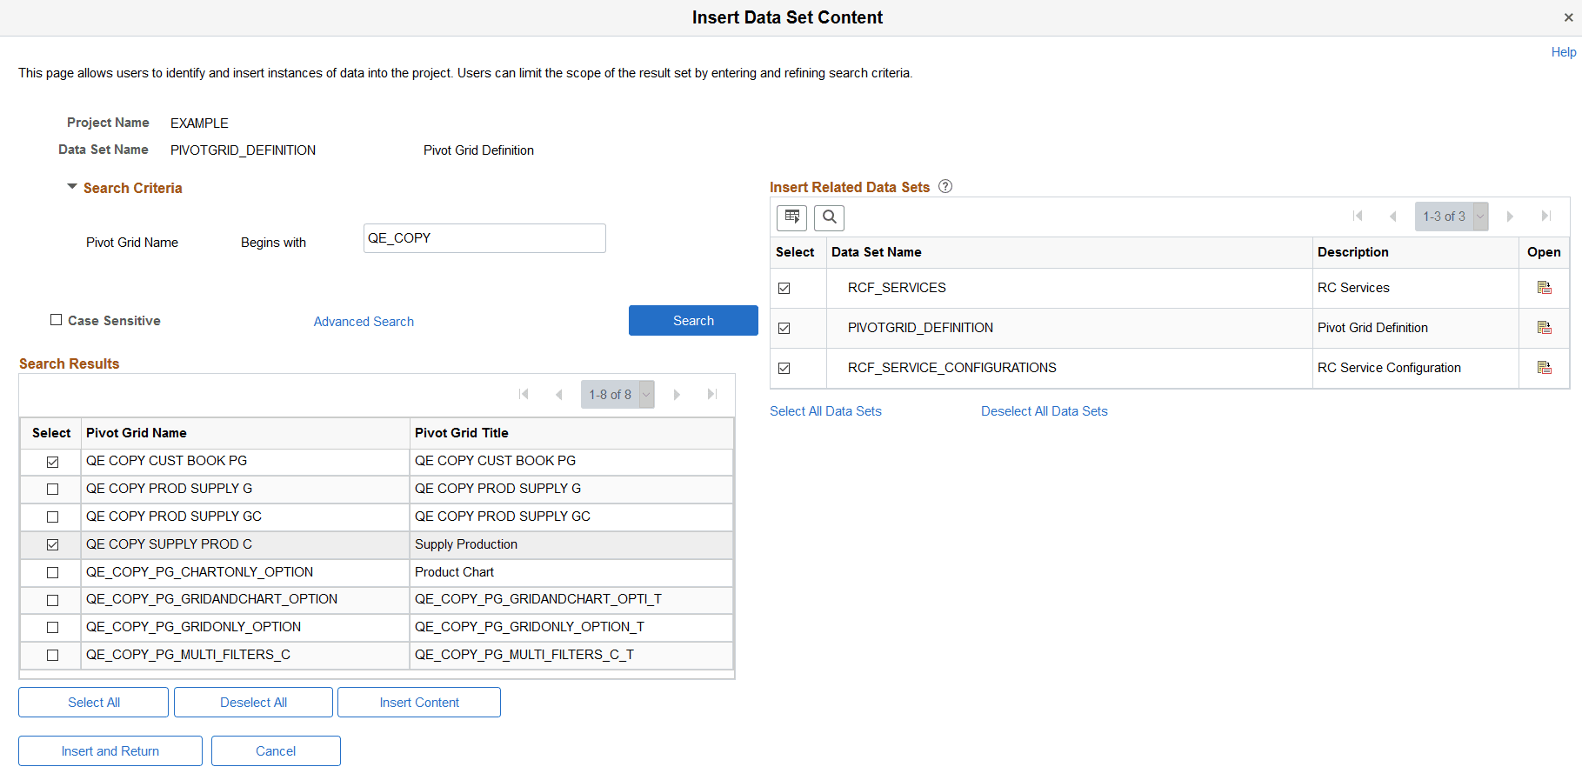The width and height of the screenshot is (1582, 780).
Task: Collapse the Search Criteria section
Action: coord(72,187)
